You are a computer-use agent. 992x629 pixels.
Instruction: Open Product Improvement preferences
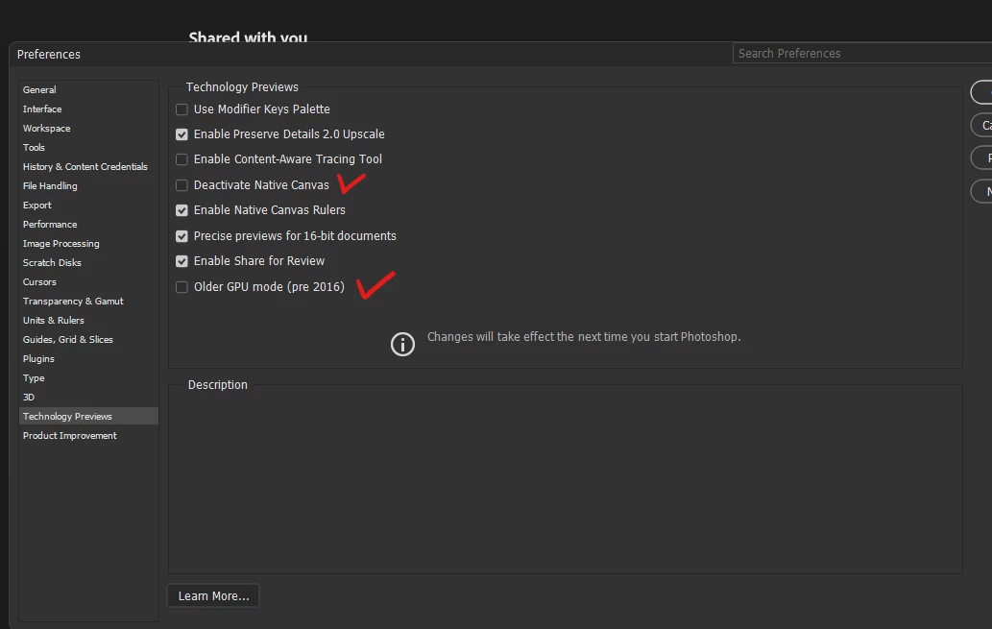88,435
